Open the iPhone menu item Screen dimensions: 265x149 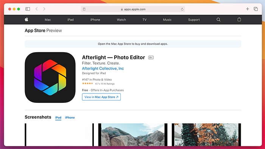95,20
